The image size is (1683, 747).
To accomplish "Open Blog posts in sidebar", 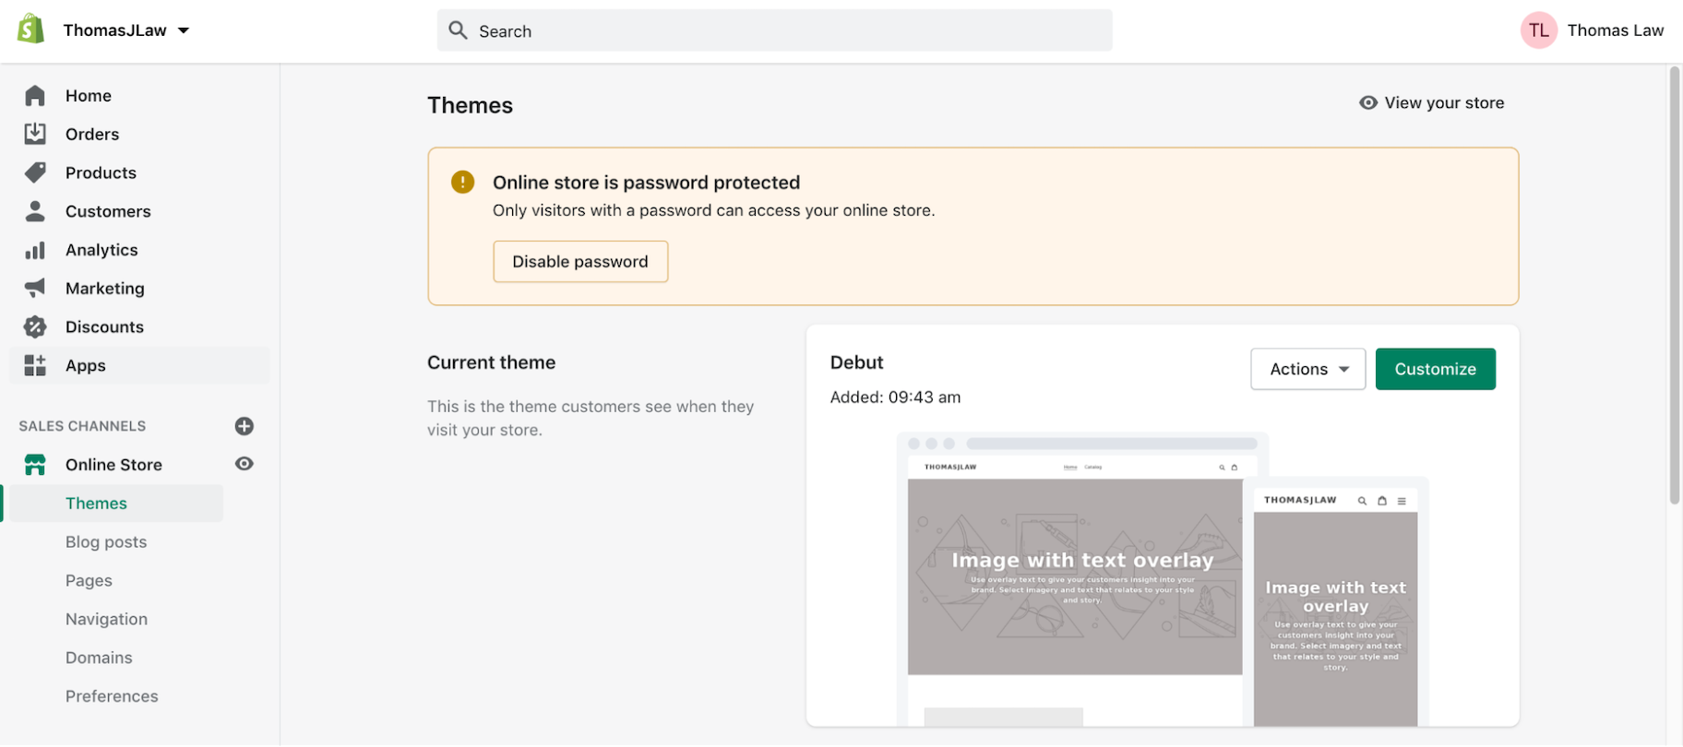I will coord(106,542).
